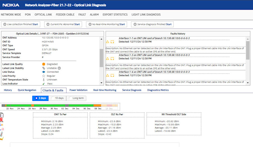Switch to the Quick Navigation tab
Screen dimensions: 253x147
pyautogui.click(x=27, y=90)
